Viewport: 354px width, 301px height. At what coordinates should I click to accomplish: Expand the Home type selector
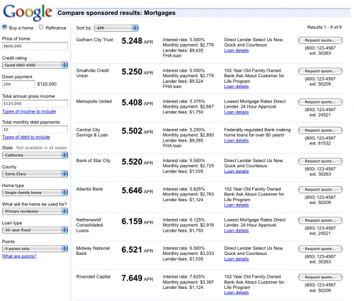[x=35, y=193]
